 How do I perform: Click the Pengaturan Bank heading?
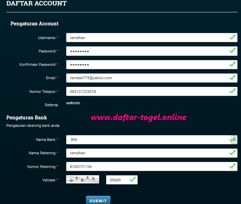(27, 118)
